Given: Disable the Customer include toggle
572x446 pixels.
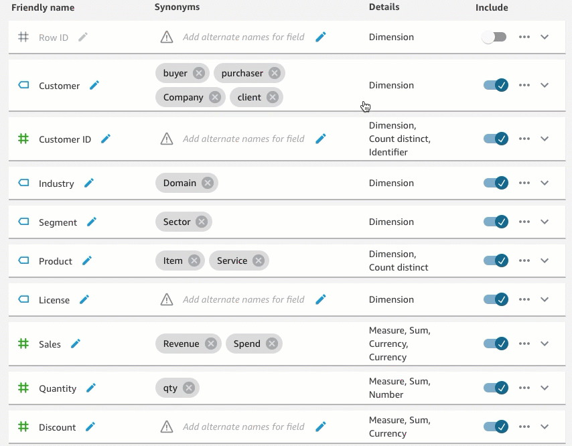Looking at the screenshot, I should pos(496,85).
